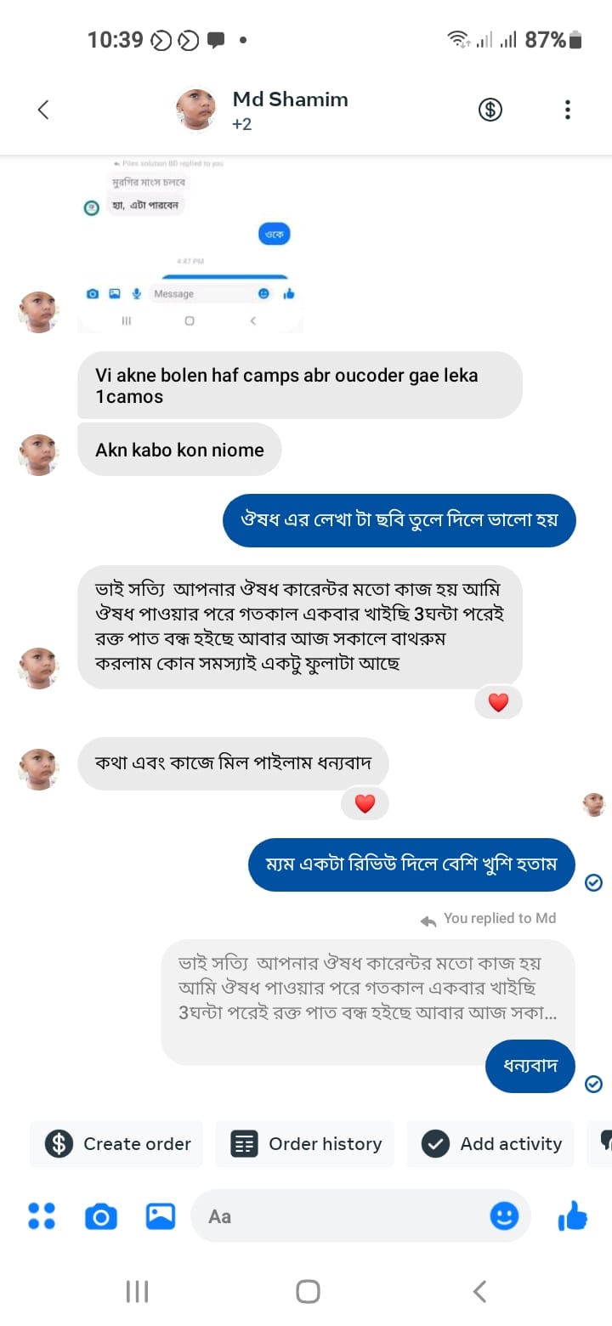612x1326 pixels.
Task: Open the camera from message bar
Action: coord(100,1216)
